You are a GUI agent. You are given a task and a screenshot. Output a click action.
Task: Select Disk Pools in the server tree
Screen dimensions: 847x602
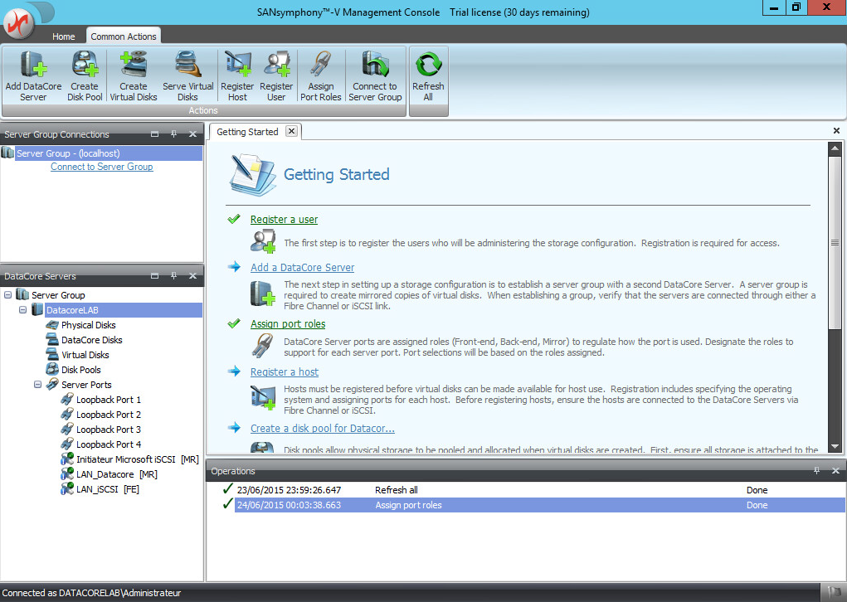(80, 370)
